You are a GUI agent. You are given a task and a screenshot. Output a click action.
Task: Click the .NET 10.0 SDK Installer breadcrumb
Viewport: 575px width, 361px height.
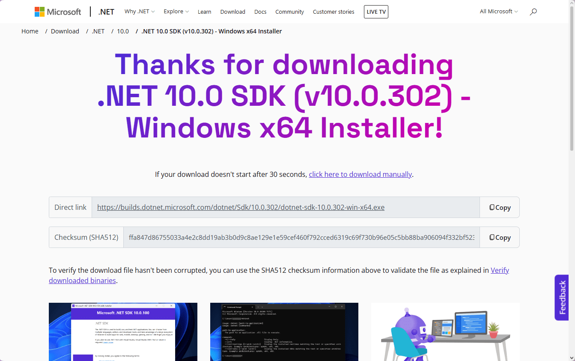(x=212, y=31)
